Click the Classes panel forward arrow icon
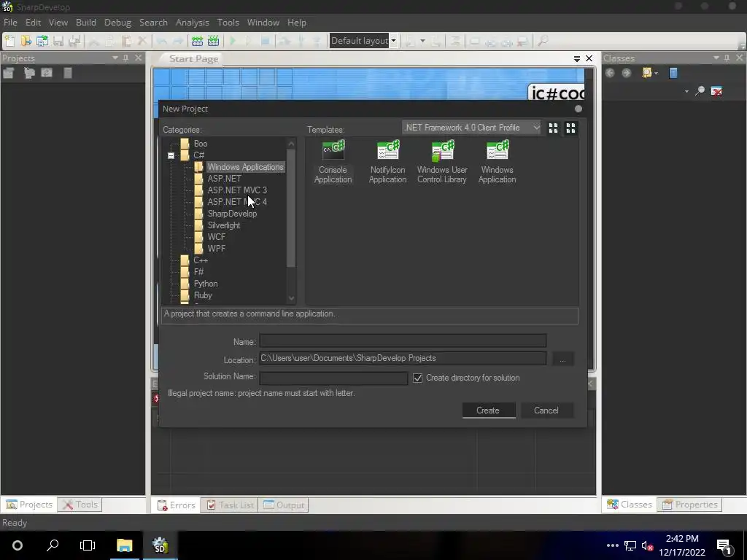This screenshot has height=560, width=747. 627,73
